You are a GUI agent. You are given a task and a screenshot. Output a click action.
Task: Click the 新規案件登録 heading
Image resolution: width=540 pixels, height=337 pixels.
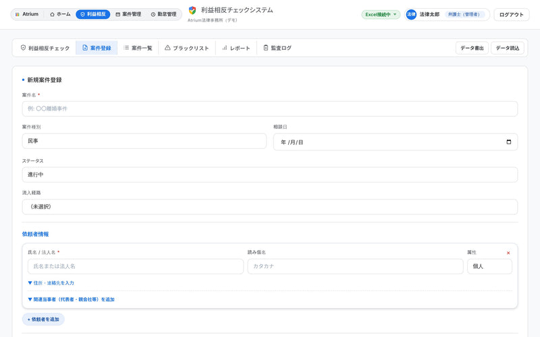coord(45,80)
